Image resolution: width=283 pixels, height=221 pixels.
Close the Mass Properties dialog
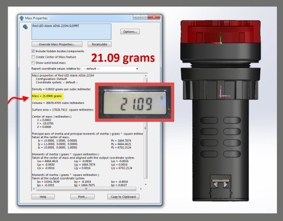pyautogui.click(x=154, y=17)
